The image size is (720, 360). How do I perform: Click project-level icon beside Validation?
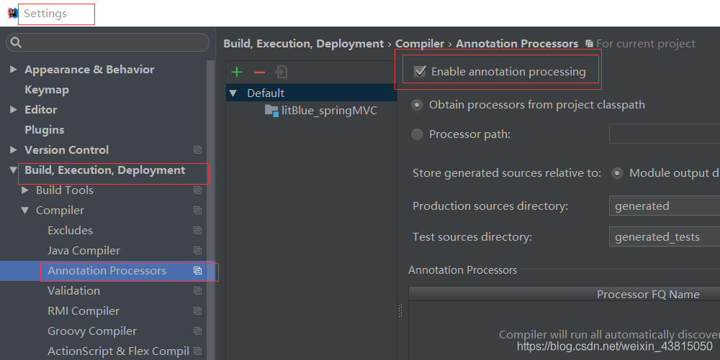click(x=197, y=291)
